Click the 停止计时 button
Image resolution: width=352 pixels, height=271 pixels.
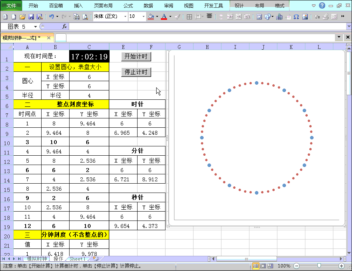pos(136,72)
